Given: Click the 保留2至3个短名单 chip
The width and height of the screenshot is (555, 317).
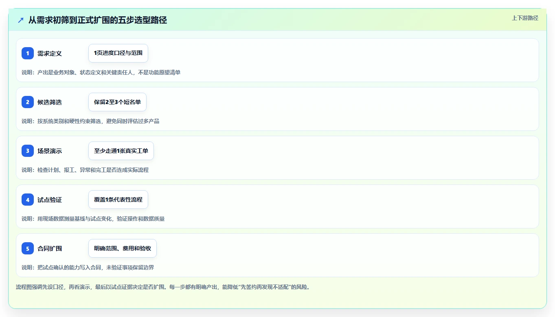Looking at the screenshot, I should (x=117, y=102).
